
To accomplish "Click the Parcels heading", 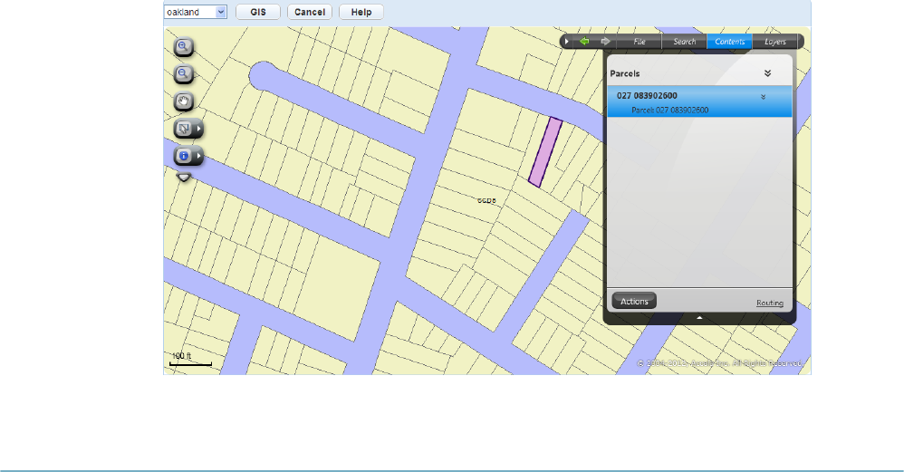I will [625, 73].
